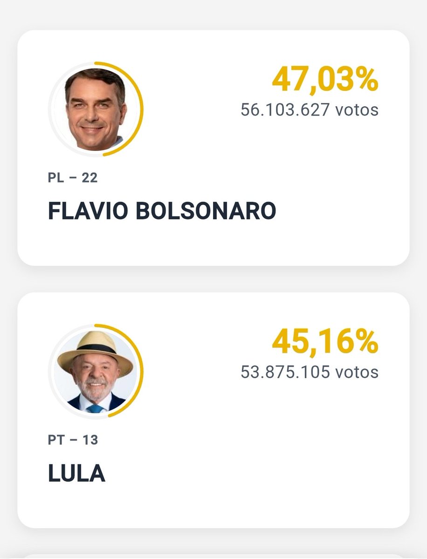The height and width of the screenshot is (559, 427).
Task: Click the gray gap between the two cards
Action: [x=213, y=279]
